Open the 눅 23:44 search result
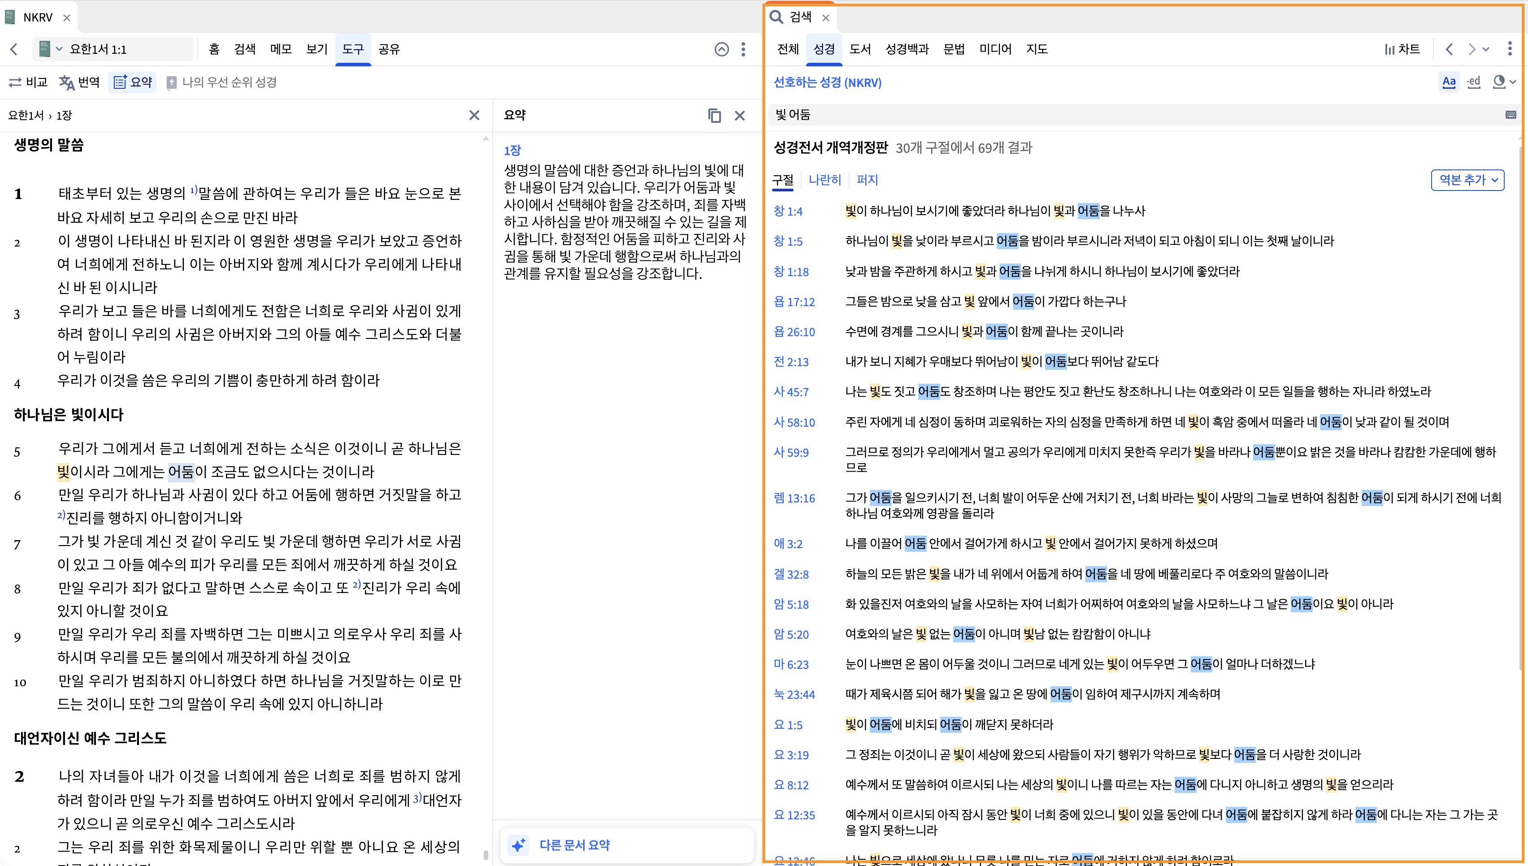Viewport: 1528px width, 866px height. coord(794,695)
